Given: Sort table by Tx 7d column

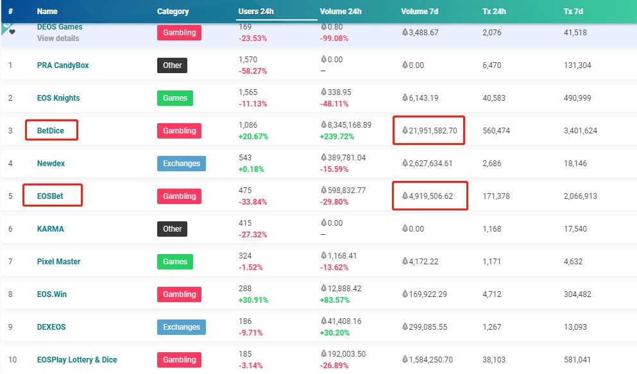Looking at the screenshot, I should tap(573, 12).
